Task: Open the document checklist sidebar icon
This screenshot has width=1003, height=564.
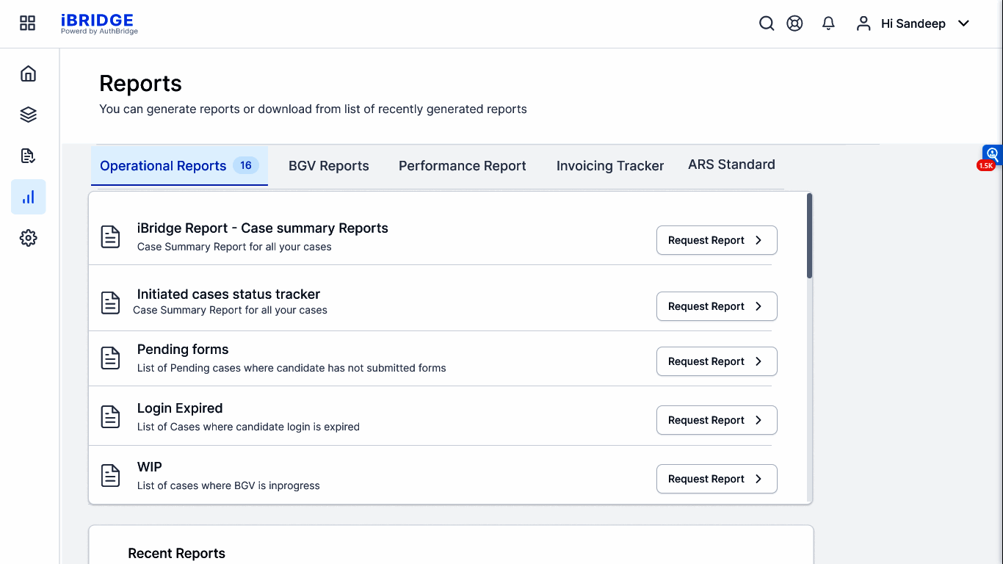Action: coord(28,156)
